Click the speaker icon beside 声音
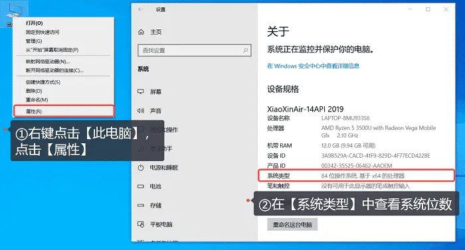This screenshot has width=465, height=250. [x=141, y=111]
